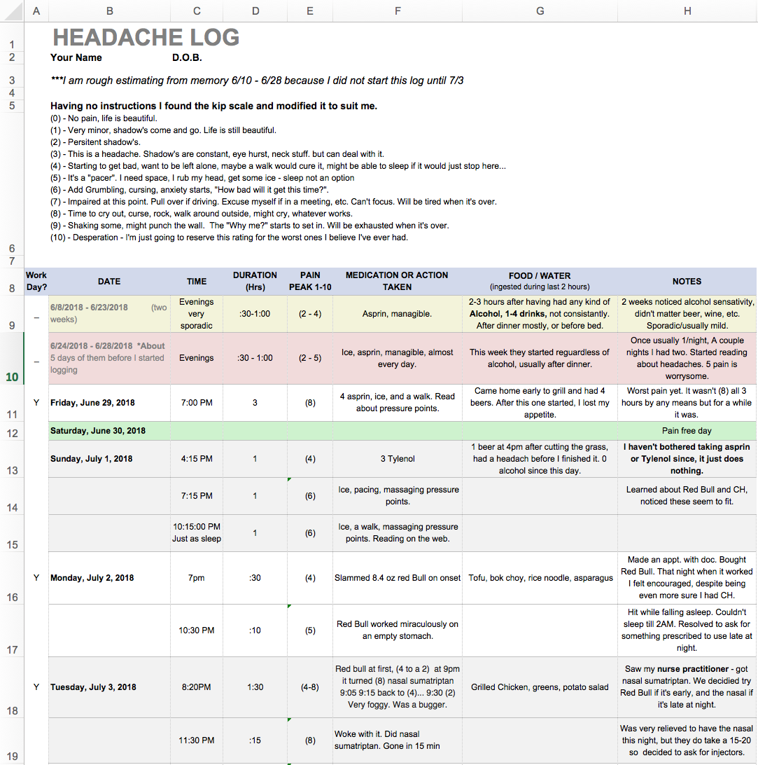Click the 'Worst pain yet' note cell
This screenshot has height=765, width=758.
tap(687, 403)
